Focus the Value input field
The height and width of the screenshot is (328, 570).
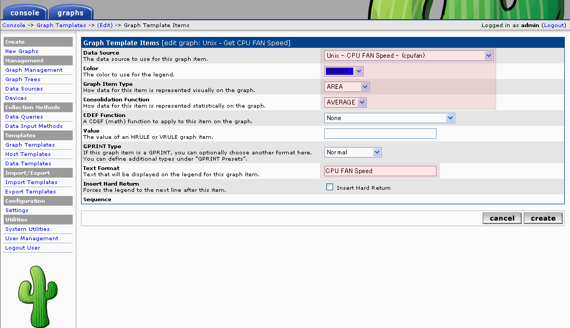tap(380, 134)
